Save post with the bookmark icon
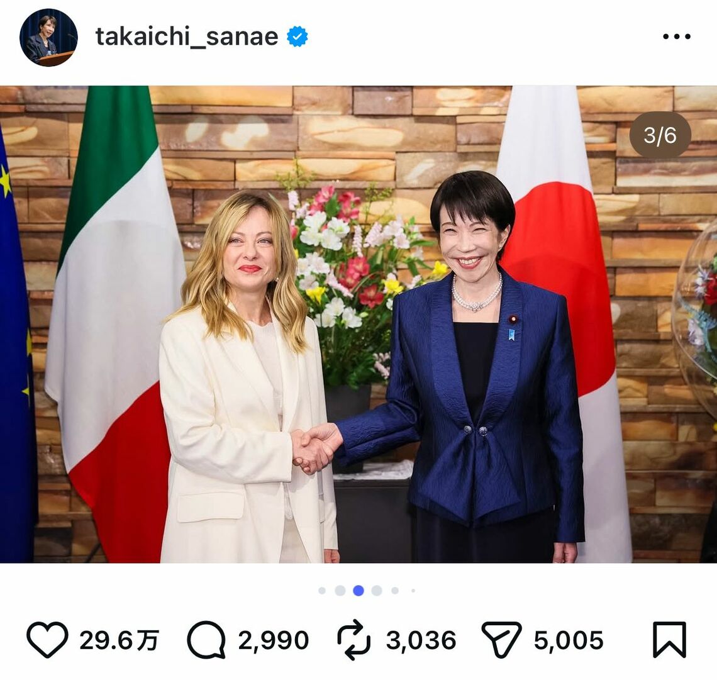 (669, 639)
